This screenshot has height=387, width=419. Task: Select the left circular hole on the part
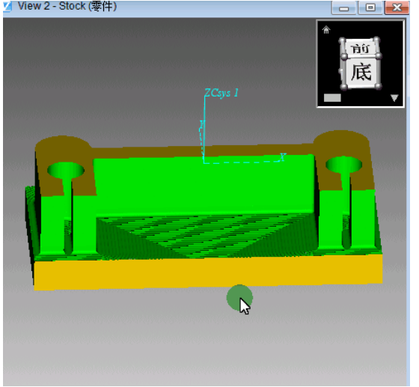pyautogui.click(x=66, y=170)
